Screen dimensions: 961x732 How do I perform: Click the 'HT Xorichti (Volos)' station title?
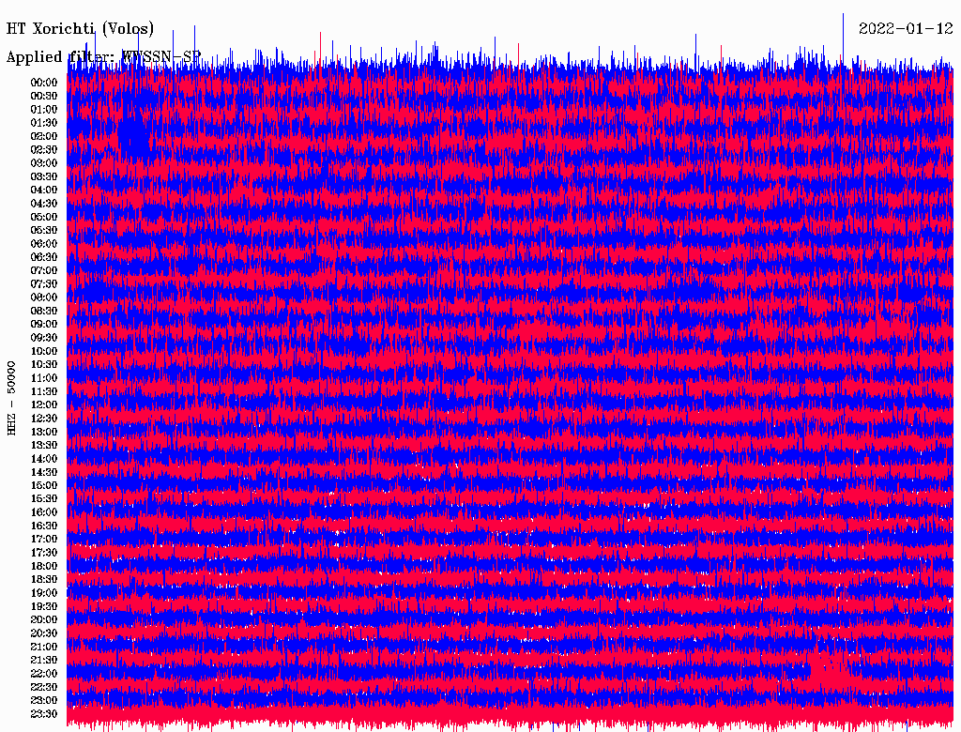(x=80, y=29)
